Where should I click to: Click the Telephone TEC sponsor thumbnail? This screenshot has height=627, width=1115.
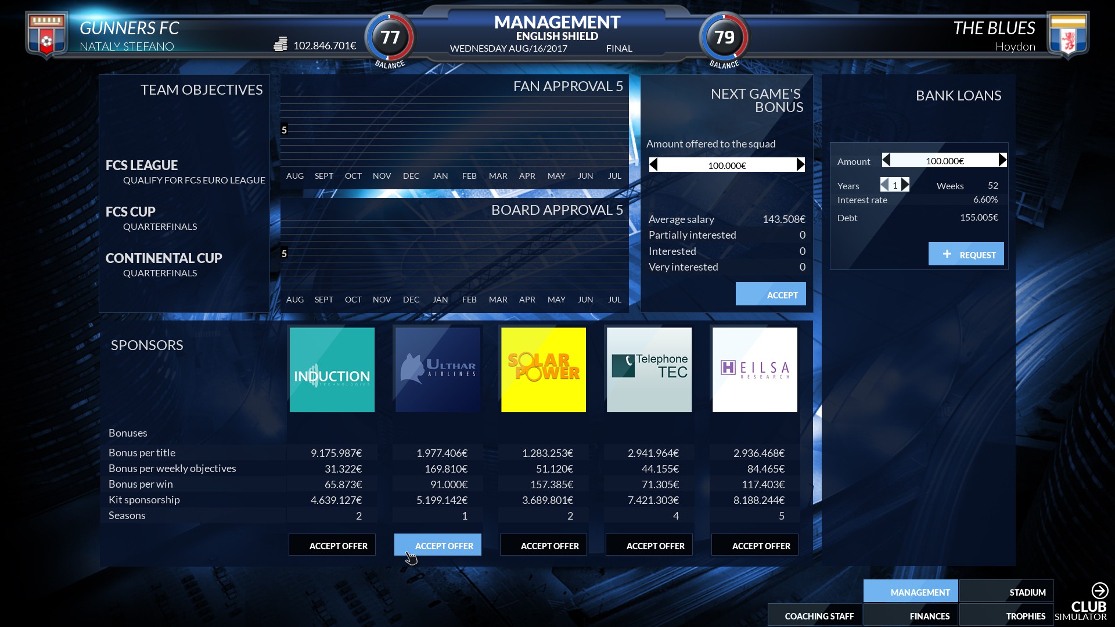(649, 369)
